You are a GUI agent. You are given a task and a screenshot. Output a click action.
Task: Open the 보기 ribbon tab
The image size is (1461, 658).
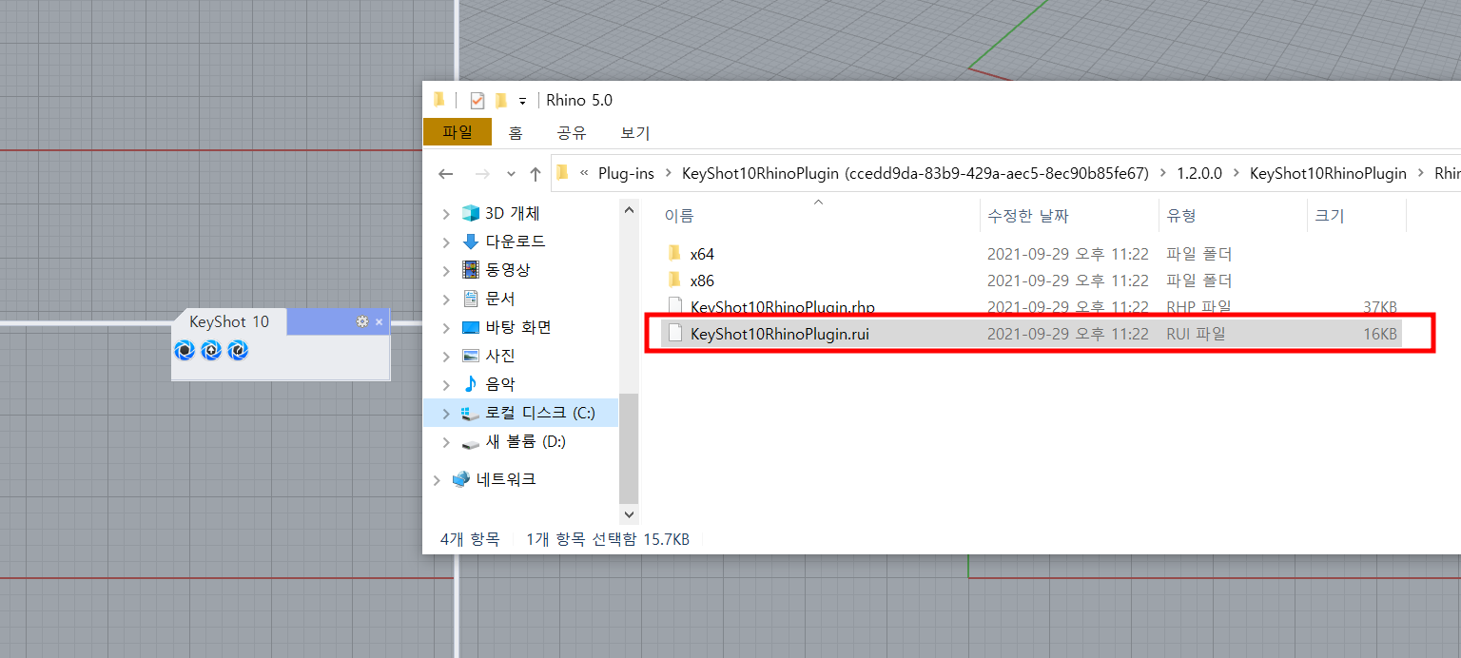click(635, 132)
